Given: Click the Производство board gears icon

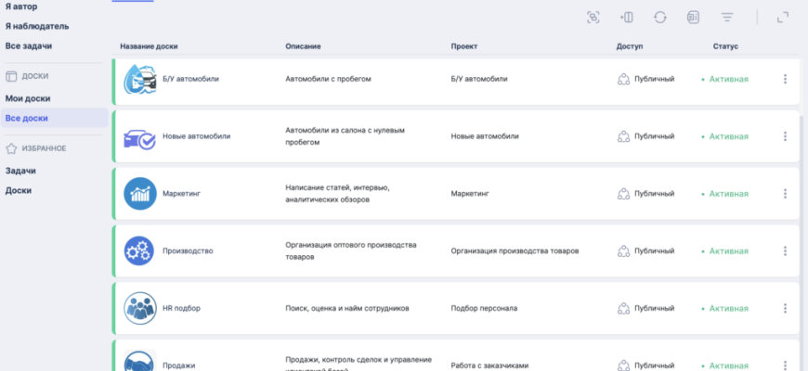Looking at the screenshot, I should pyautogui.click(x=140, y=250).
